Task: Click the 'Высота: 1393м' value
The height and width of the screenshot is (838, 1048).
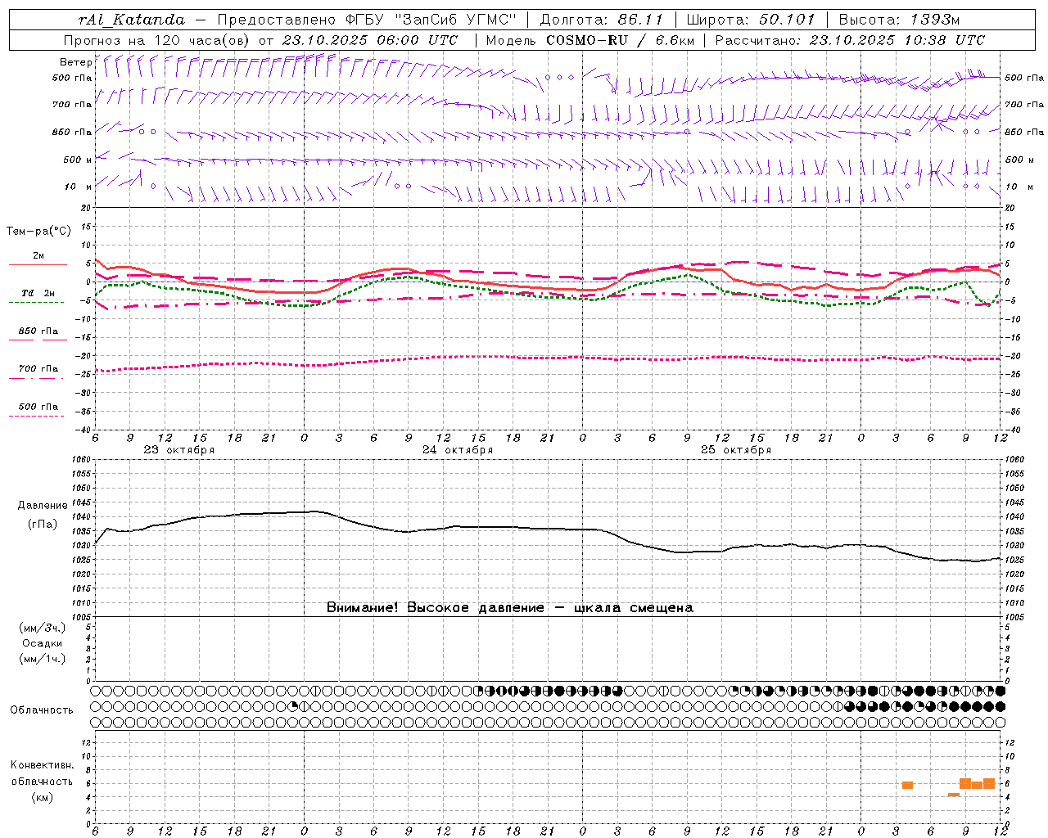Action: (x=899, y=19)
